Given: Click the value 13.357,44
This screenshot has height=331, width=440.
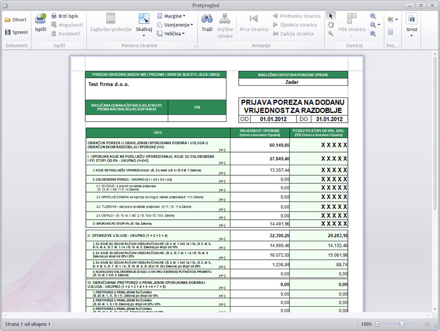Looking at the screenshot, I should [x=279, y=170].
